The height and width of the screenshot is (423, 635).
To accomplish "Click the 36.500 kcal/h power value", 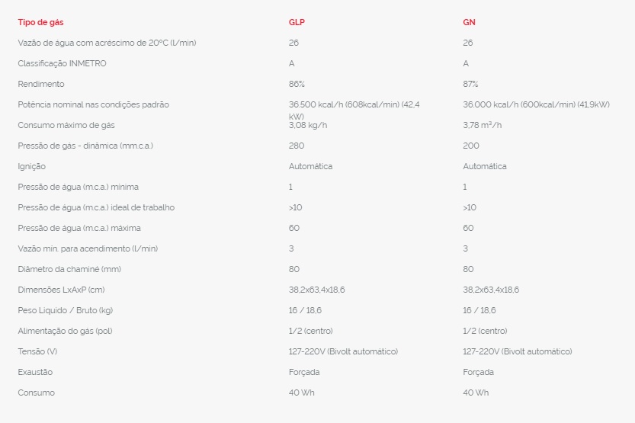I will pyautogui.click(x=354, y=104).
